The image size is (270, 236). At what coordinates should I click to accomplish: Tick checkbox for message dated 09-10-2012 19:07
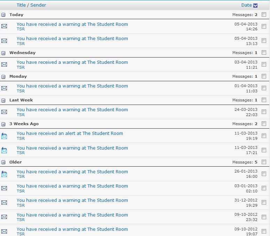[264, 231]
